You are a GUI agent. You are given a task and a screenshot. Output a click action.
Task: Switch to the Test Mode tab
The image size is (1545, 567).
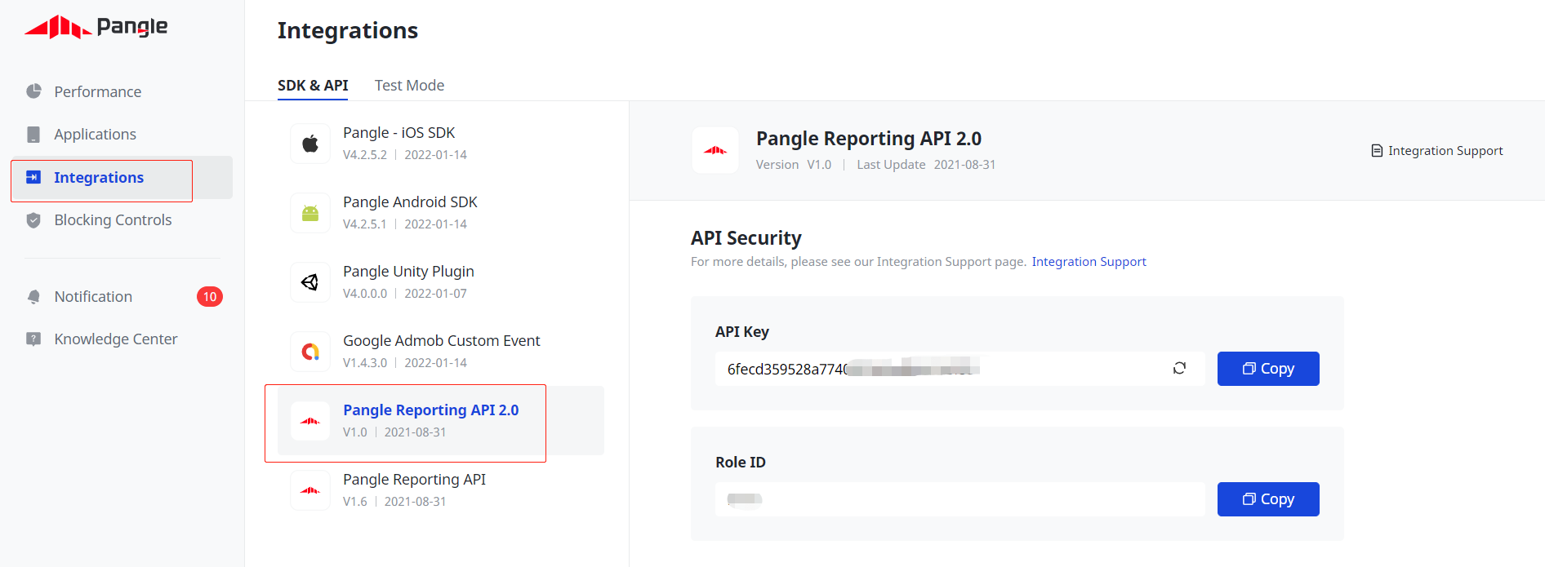409,85
